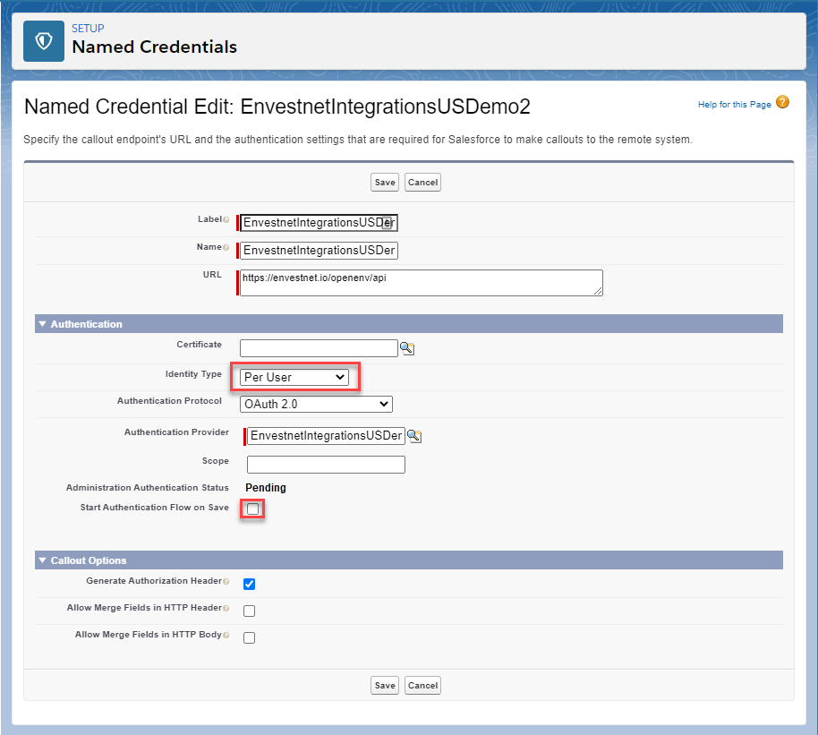Open the Identity Type dropdown
The height and width of the screenshot is (735, 818).
[294, 377]
